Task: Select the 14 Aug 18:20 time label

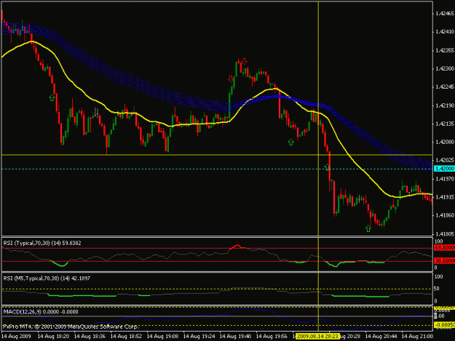Action: [53, 336]
